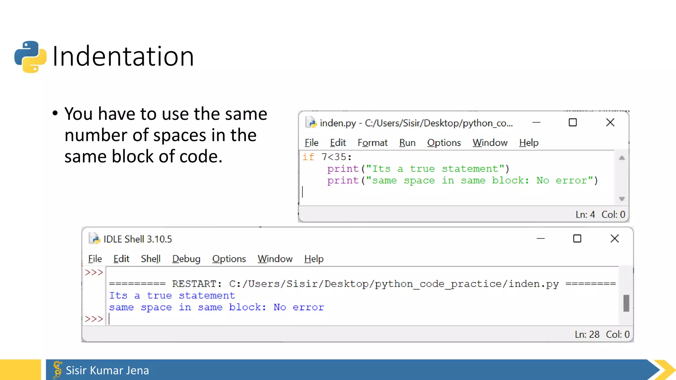Click the dragon icon in footer

click(57, 369)
